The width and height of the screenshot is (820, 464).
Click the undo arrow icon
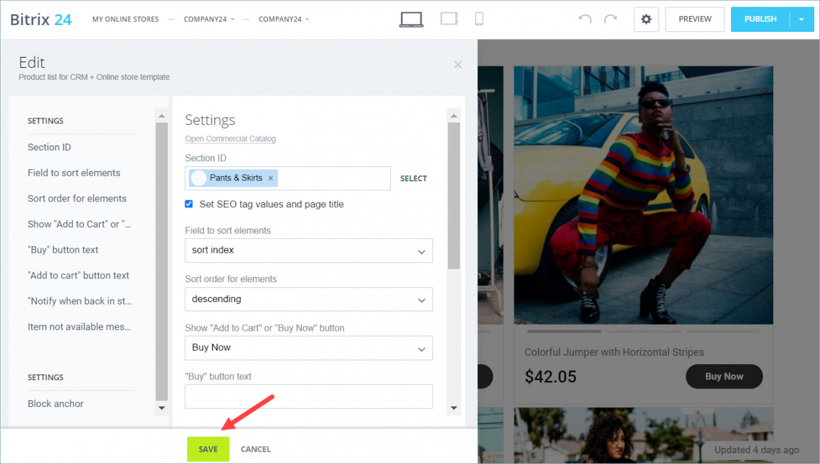(x=585, y=19)
